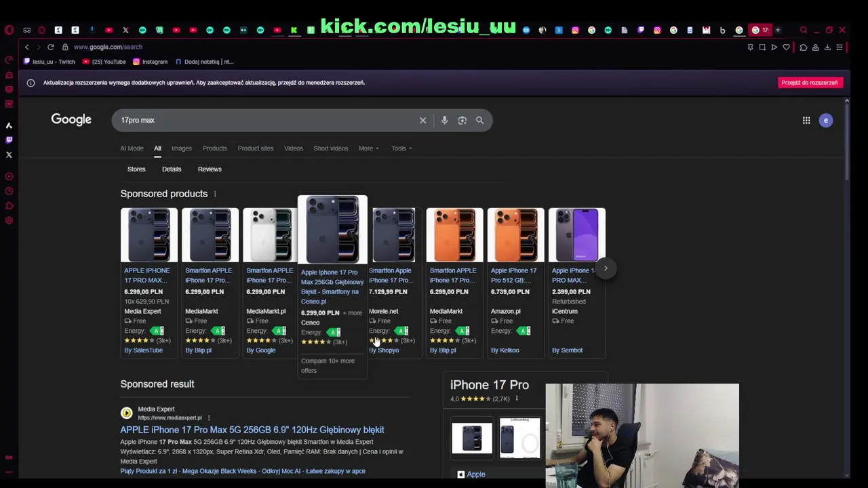Switch to AI Mode search tab
The image size is (868, 488).
pyautogui.click(x=132, y=148)
